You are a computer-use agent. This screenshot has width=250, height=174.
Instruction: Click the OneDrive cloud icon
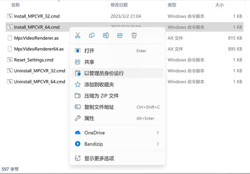point(78,133)
